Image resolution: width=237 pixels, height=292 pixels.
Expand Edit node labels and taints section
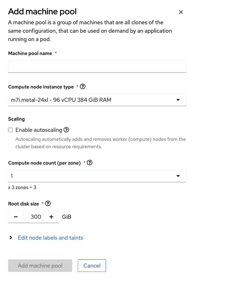[x=50, y=238]
